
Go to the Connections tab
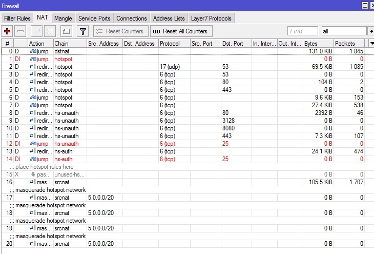pos(132,18)
